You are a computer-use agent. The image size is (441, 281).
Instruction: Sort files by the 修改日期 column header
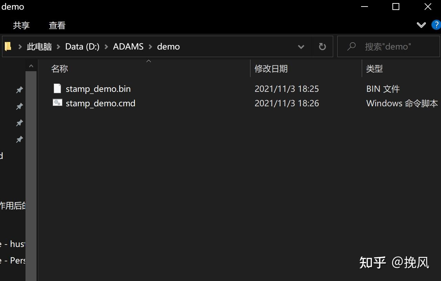pyautogui.click(x=271, y=68)
